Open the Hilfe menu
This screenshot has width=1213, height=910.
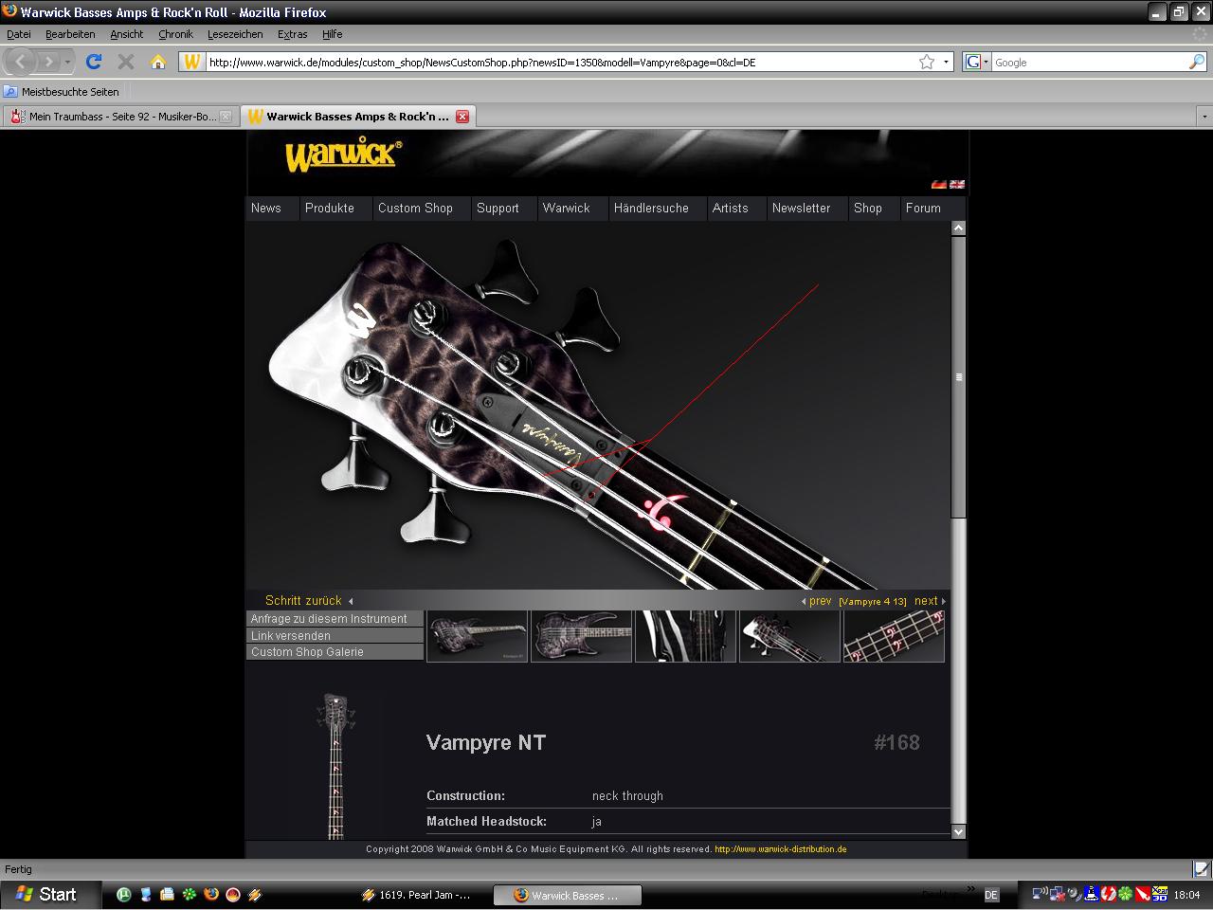(x=332, y=34)
